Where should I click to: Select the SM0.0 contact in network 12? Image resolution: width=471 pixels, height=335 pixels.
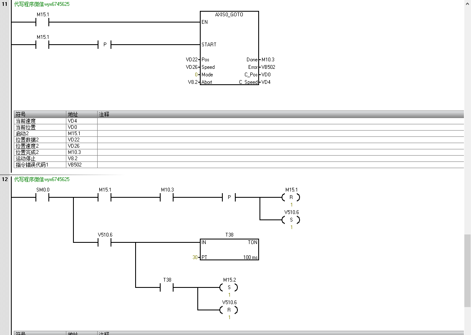[42, 197]
